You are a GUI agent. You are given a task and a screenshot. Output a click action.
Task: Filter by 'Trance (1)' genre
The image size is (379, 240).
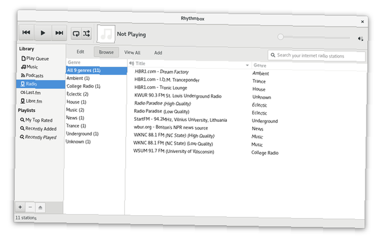click(76, 126)
